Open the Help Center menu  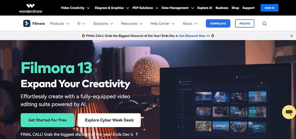coord(162,24)
